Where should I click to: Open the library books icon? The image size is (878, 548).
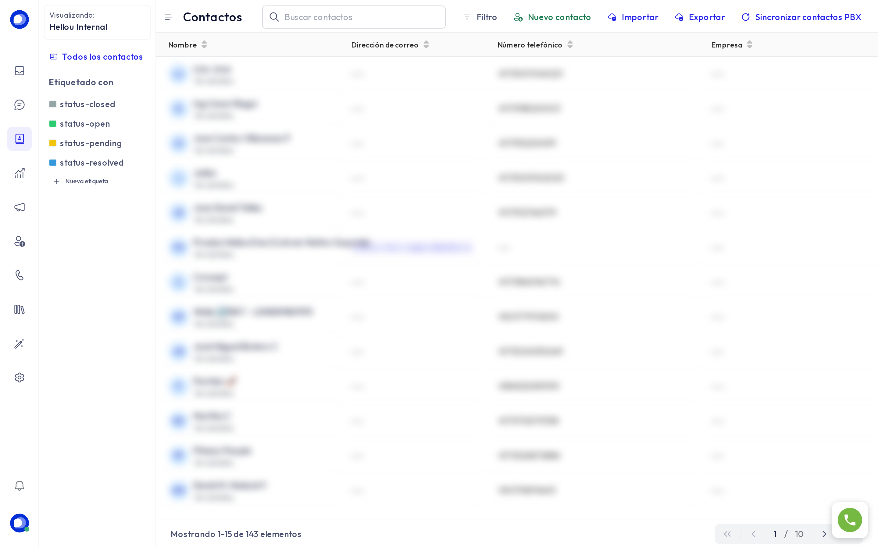tap(19, 310)
